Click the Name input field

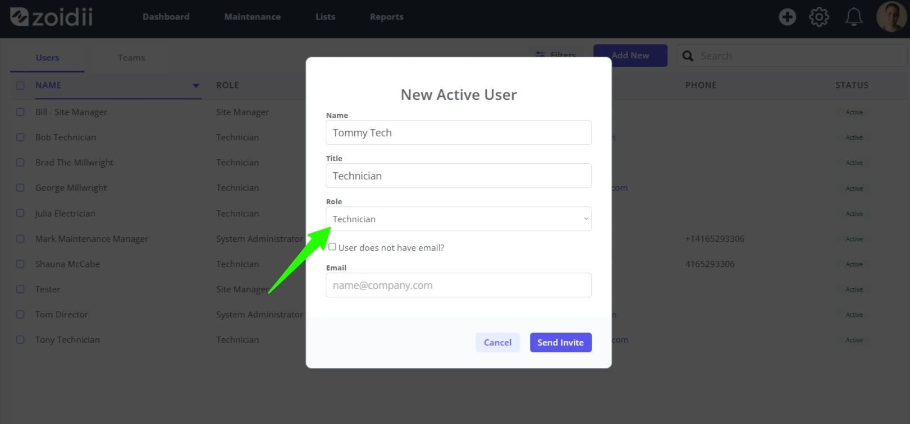459,132
